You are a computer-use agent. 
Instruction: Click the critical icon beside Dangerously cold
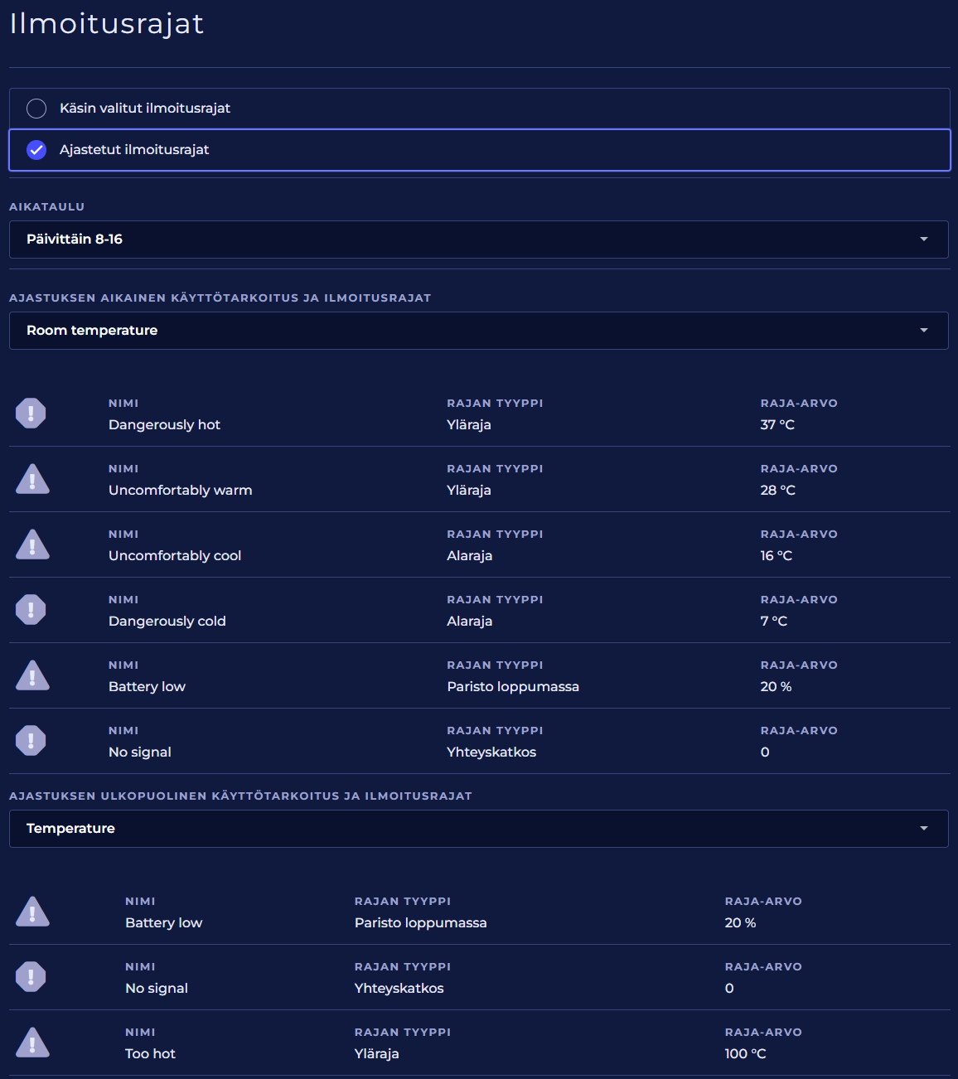pos(31,610)
